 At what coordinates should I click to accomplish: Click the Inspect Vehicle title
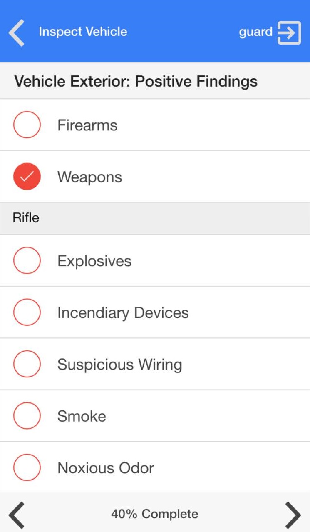tap(83, 32)
